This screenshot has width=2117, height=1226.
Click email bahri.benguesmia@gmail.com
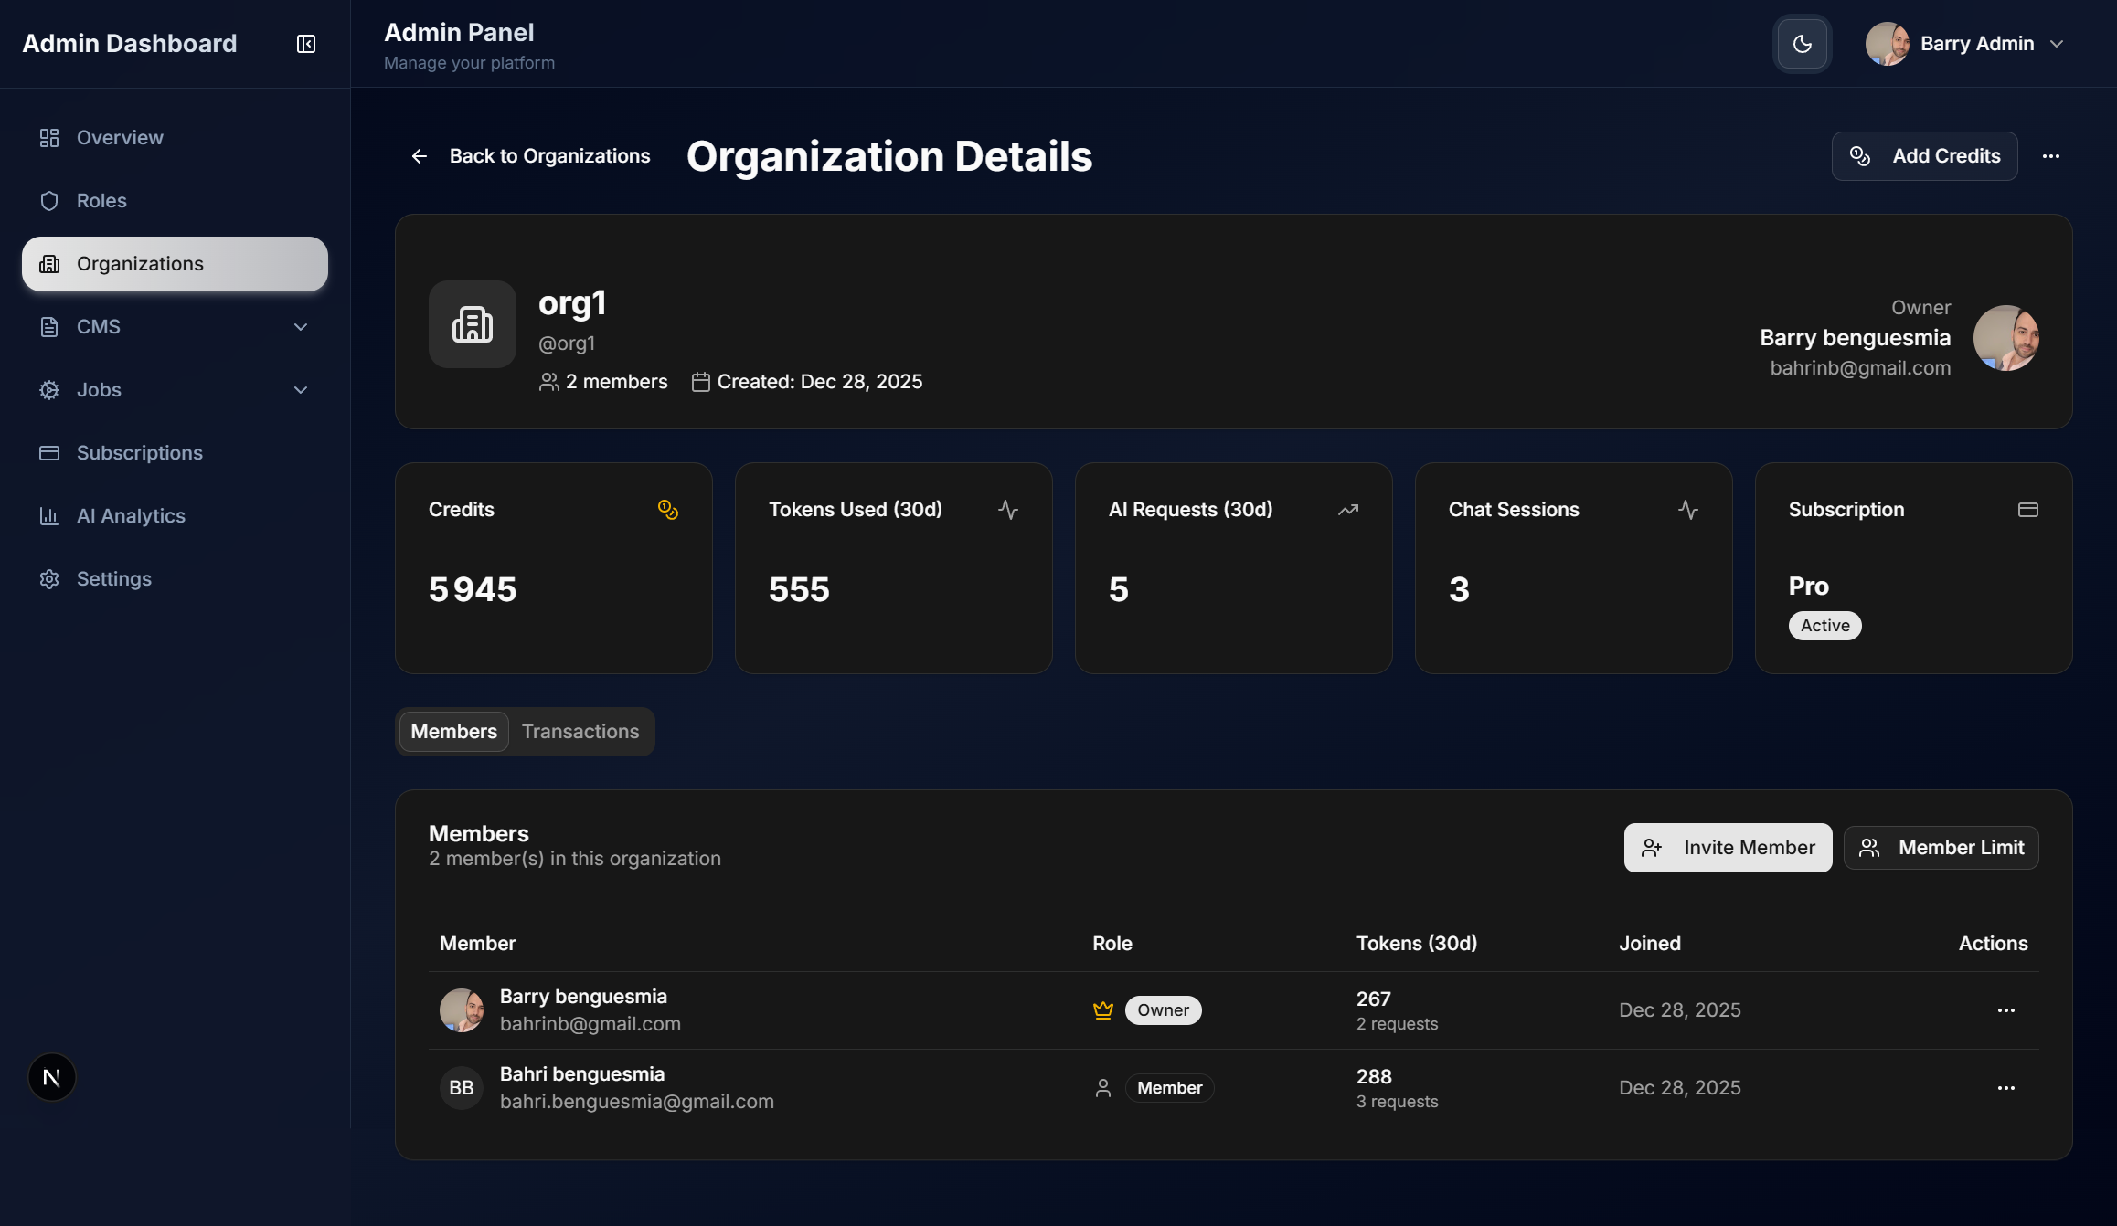(x=637, y=1102)
